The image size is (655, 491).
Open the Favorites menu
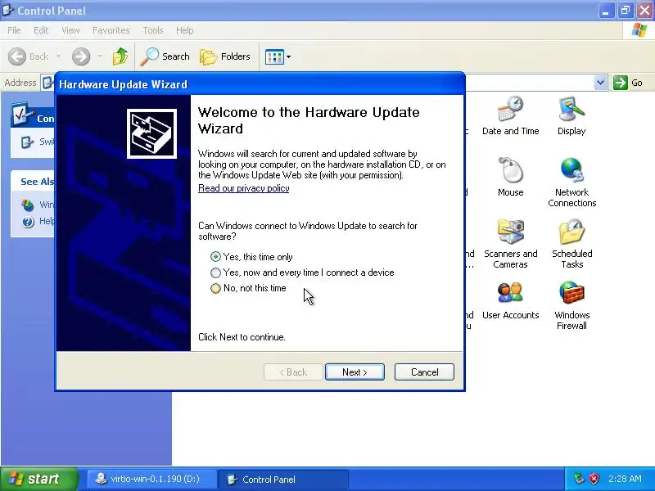pos(111,30)
